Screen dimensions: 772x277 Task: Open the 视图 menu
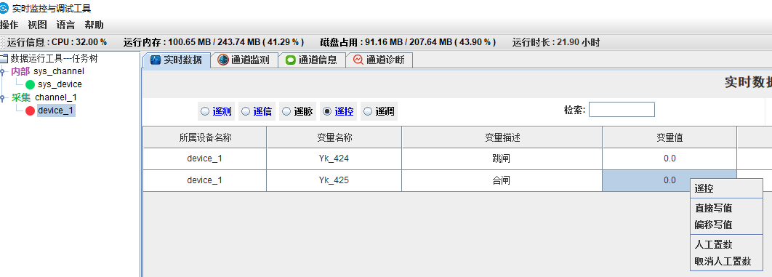pyautogui.click(x=37, y=25)
